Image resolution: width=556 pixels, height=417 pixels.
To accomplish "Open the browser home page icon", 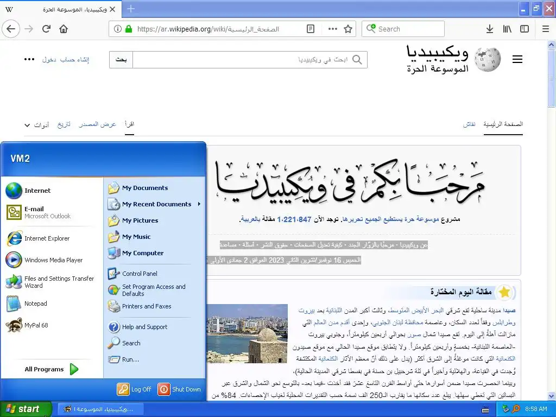I will [x=64, y=29].
